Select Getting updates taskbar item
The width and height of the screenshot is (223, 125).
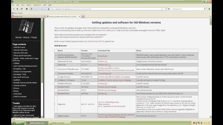coord(37,123)
